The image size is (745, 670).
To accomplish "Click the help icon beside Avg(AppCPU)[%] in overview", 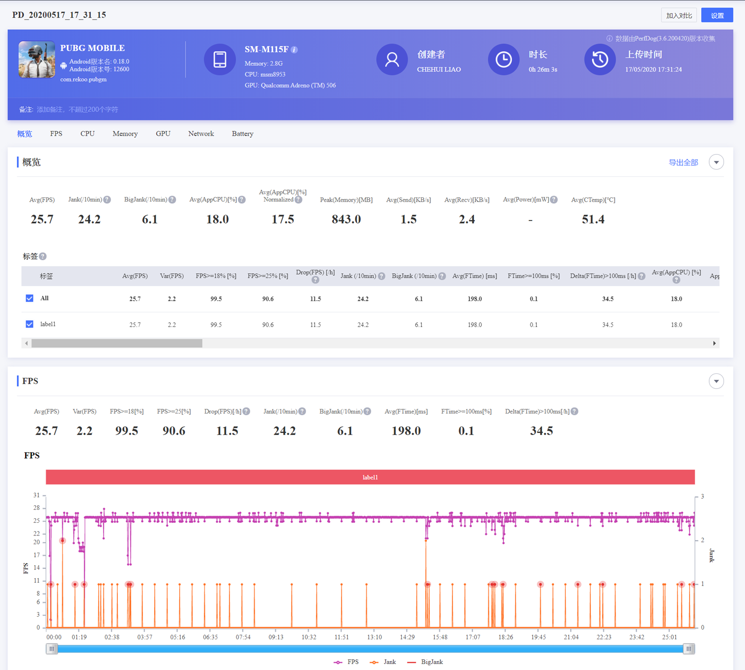I will pos(242,200).
